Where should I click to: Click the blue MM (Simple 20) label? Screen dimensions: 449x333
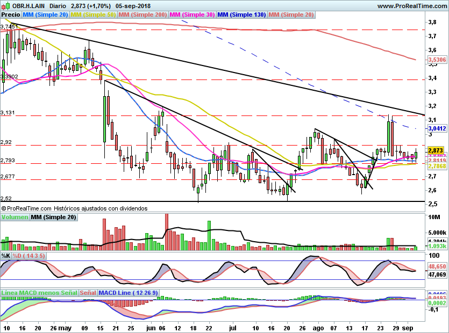point(45,15)
